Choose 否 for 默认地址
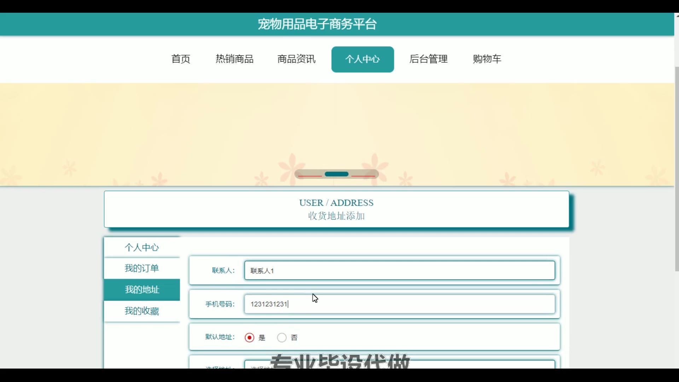Screen dimensions: 679x382 tap(282, 338)
